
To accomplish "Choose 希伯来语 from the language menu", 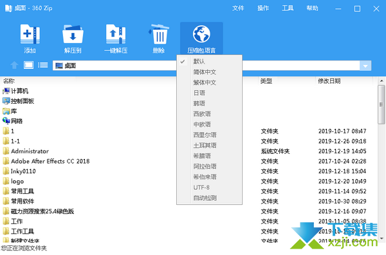I will tap(210, 177).
